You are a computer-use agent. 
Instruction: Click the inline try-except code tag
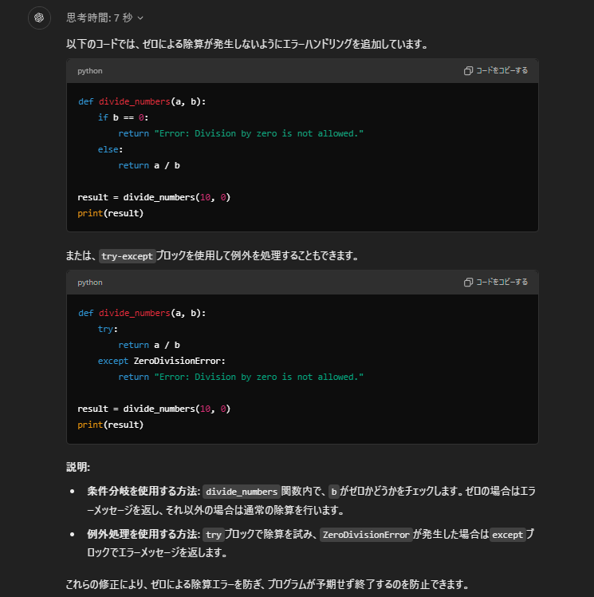pos(127,256)
